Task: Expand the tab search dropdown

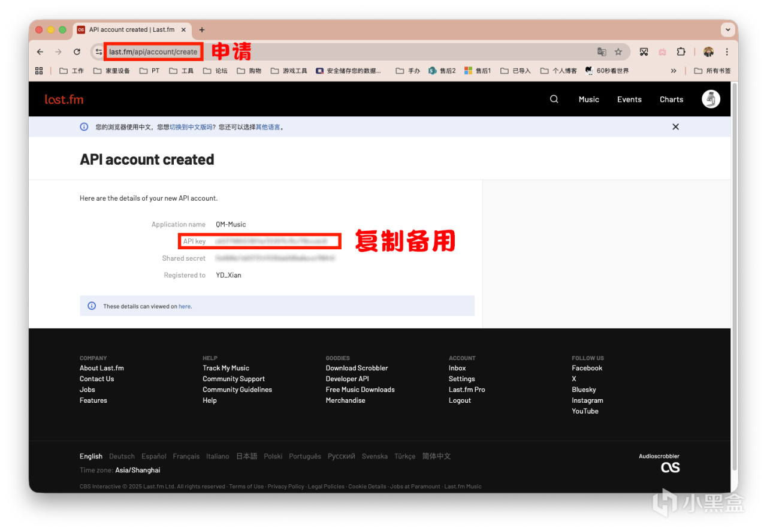Action: [728, 29]
